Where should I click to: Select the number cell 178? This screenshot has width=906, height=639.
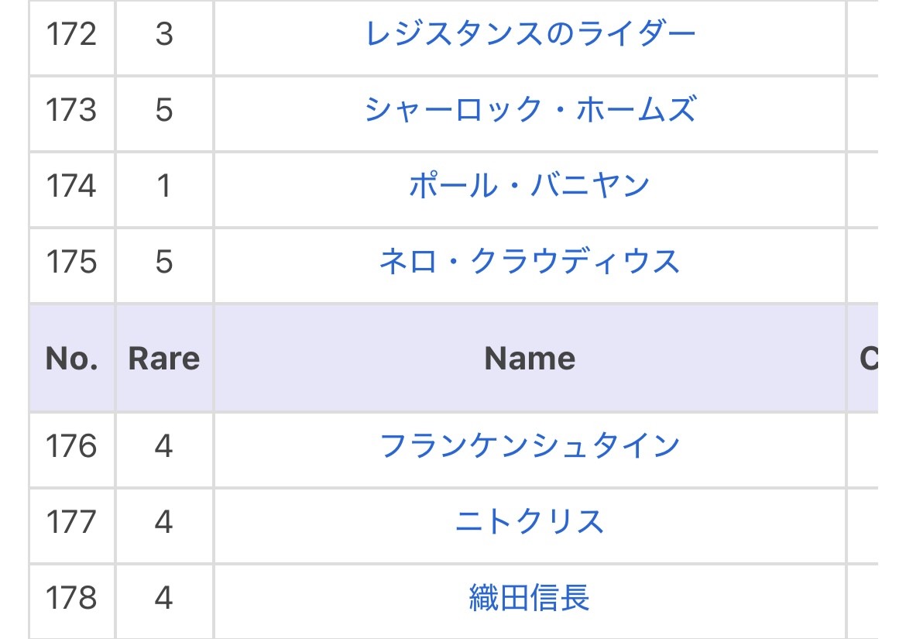coord(72,598)
